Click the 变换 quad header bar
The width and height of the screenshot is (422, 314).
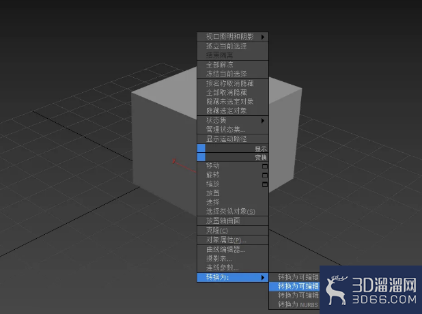click(x=233, y=157)
